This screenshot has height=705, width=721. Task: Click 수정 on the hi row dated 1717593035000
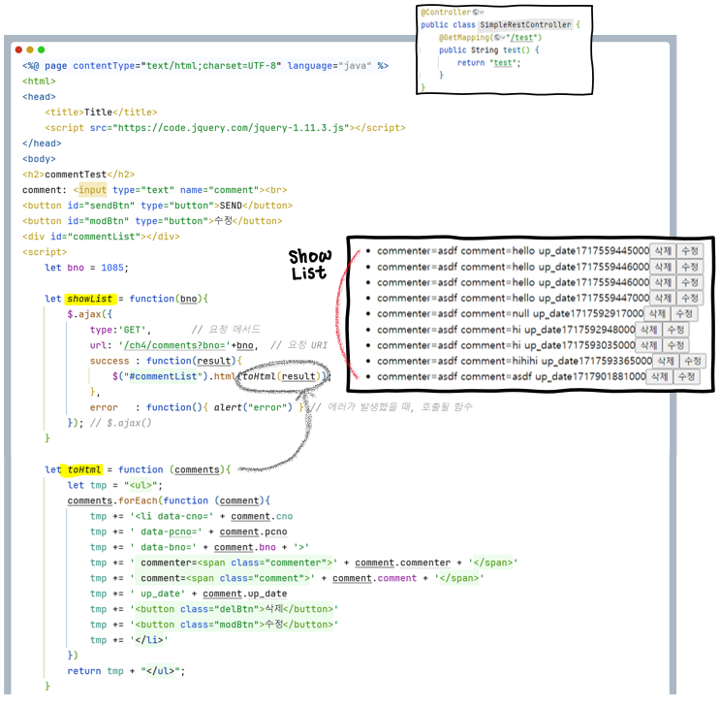[675, 345]
